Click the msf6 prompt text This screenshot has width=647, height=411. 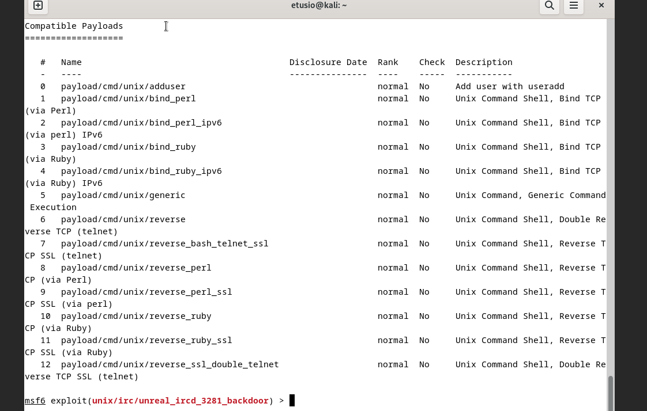pyautogui.click(x=35, y=401)
